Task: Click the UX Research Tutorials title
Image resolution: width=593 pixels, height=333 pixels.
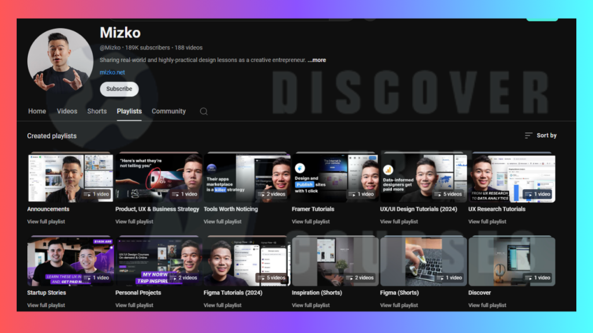Action: pos(497,209)
